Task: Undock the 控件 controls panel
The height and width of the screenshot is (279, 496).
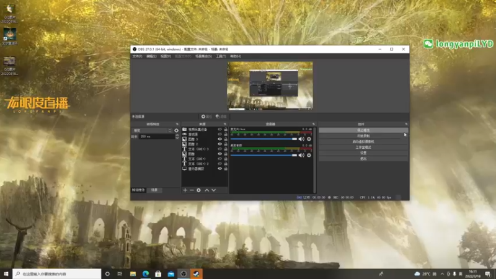Action: click(x=406, y=124)
